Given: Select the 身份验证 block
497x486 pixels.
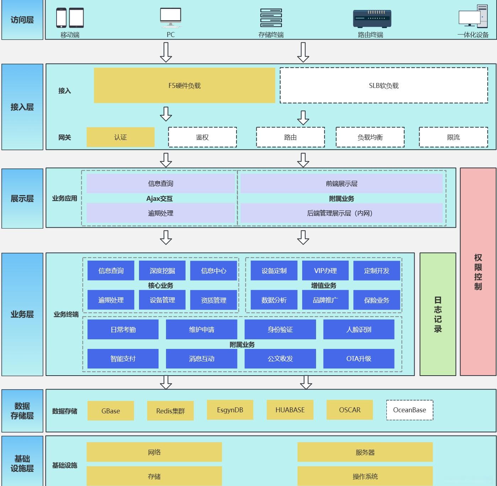Looking at the screenshot, I should 280,329.
